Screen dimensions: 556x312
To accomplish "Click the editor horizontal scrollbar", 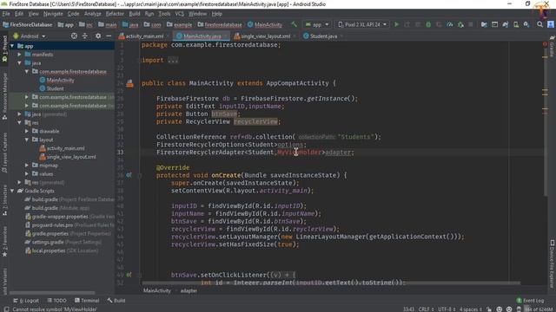I will (x=331, y=283).
